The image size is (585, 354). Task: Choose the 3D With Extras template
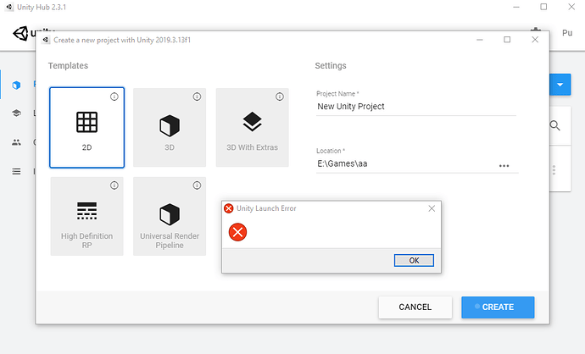pos(252,127)
